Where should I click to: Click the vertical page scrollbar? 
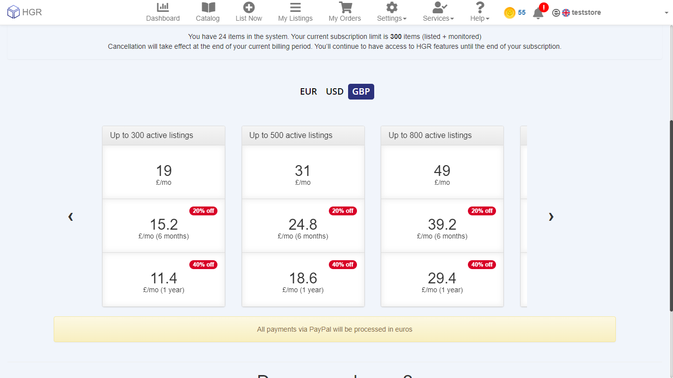671,215
